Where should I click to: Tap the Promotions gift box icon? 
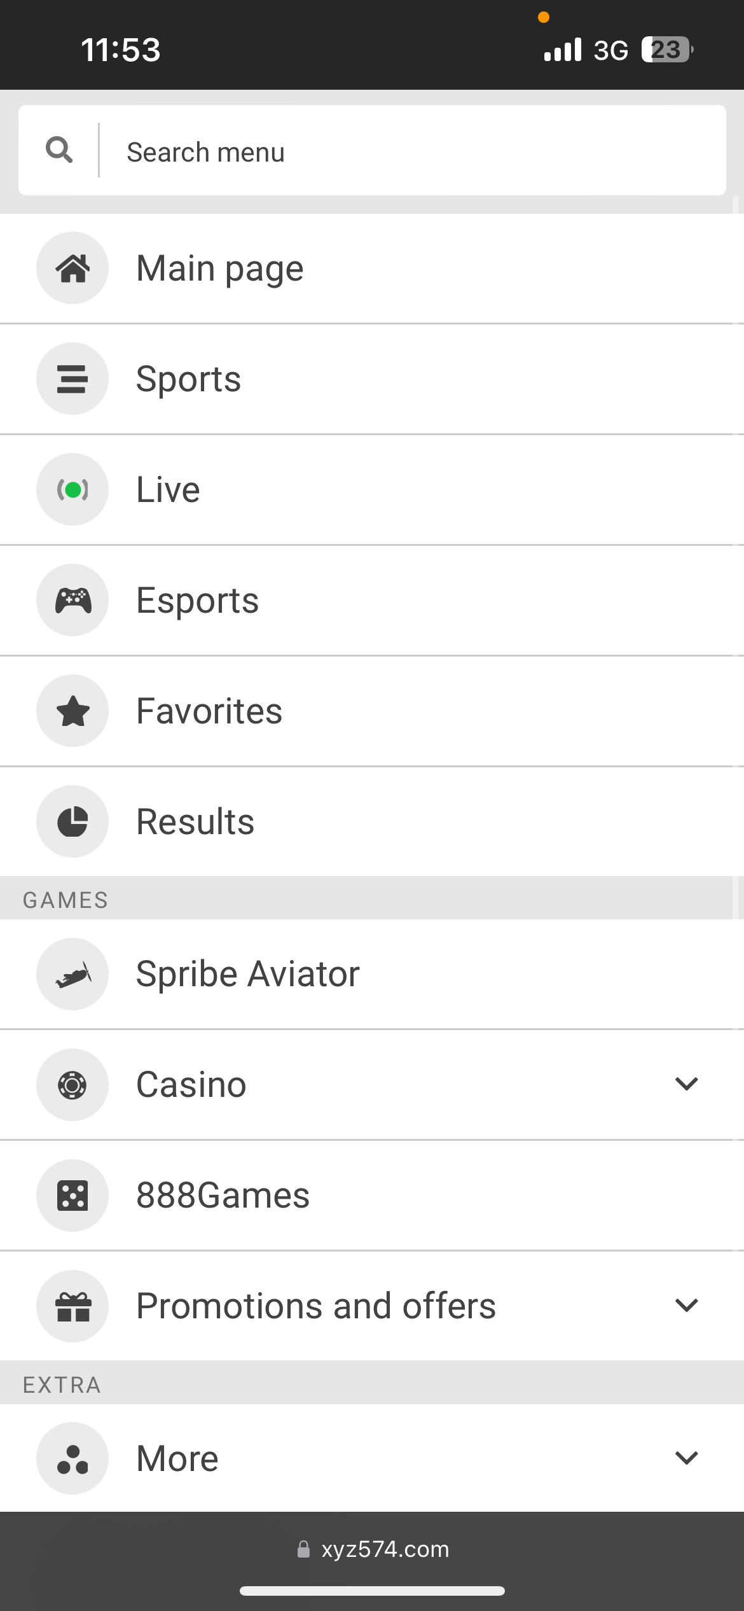[72, 1306]
